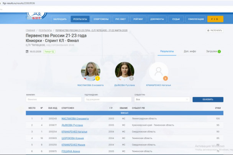Click the yellow FIS button
Screen dimensions: 233x155
(x=215, y=19)
